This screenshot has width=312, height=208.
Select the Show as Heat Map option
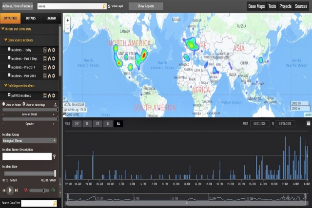click(x=24, y=104)
